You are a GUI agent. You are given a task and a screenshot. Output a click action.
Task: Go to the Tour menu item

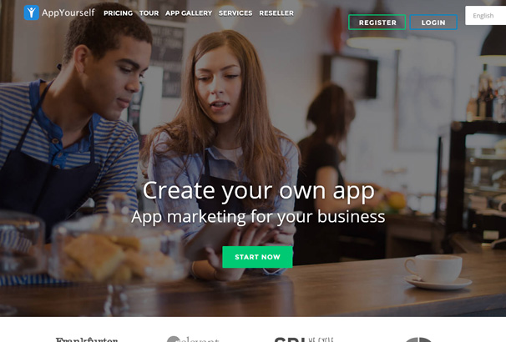tap(149, 13)
